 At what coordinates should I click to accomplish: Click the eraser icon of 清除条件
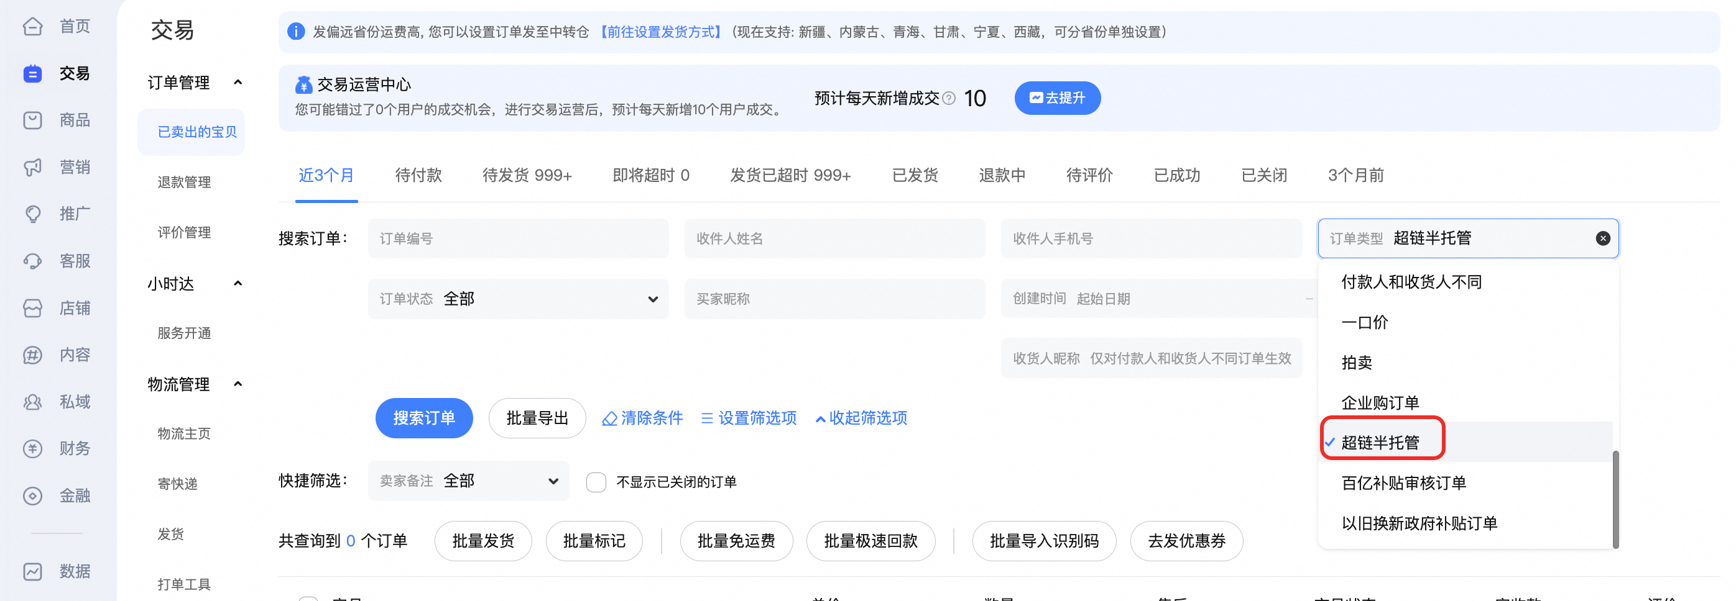[609, 418]
